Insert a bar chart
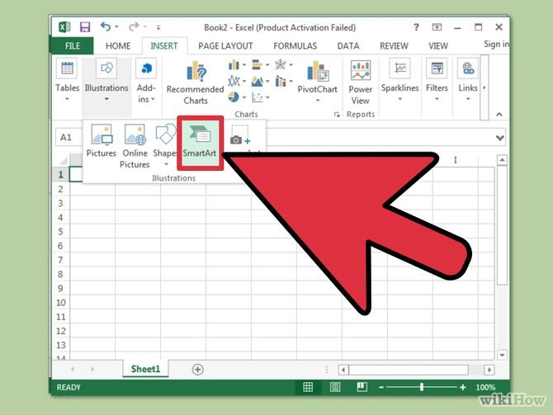The image size is (553, 415). click(x=260, y=65)
